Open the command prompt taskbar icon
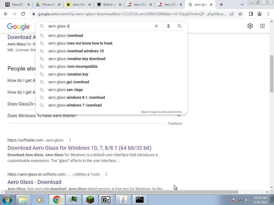Image resolution: width=274 pixels, height=205 pixels. pyautogui.click(x=140, y=200)
